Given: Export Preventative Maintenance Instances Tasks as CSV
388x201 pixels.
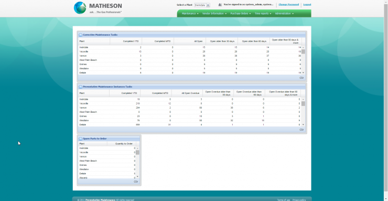Looking at the screenshot, I should coord(301,130).
